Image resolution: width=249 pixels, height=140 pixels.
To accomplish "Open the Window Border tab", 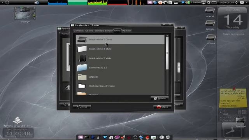I will pos(103,31).
